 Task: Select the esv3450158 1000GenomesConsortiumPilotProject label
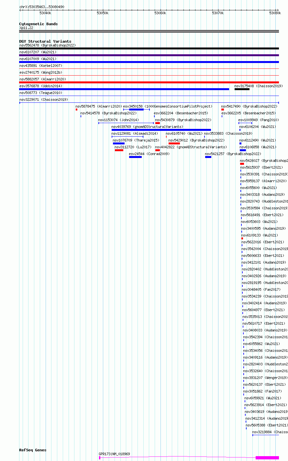[x=168, y=106]
